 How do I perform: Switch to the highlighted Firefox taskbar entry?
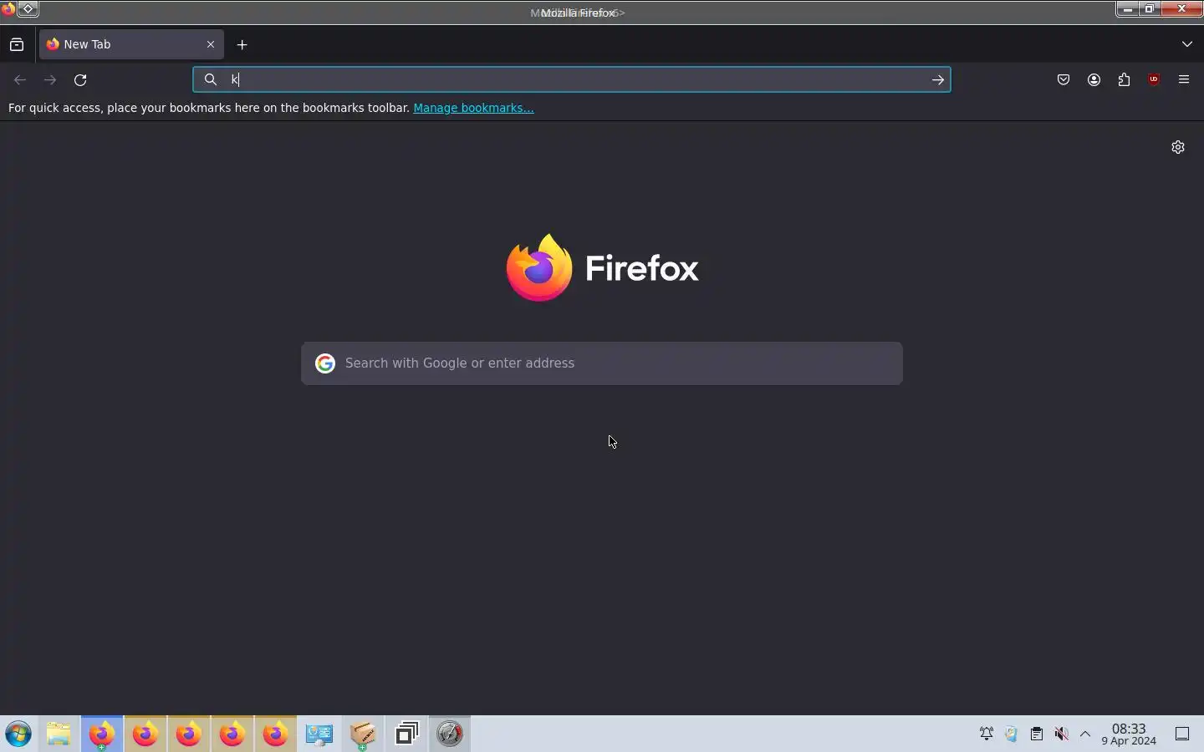[103, 735]
